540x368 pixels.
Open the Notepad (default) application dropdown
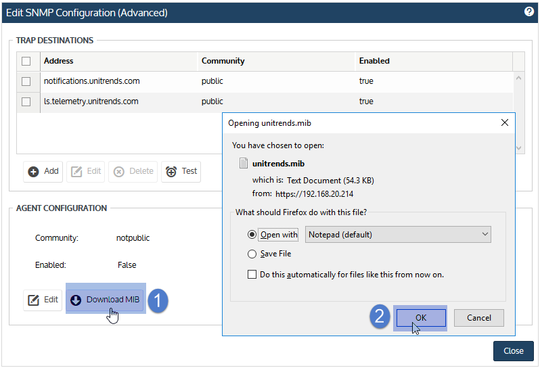(x=398, y=235)
